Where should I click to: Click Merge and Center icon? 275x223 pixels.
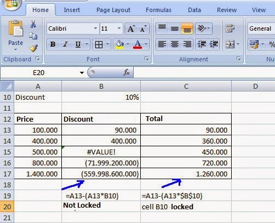pos(230,44)
